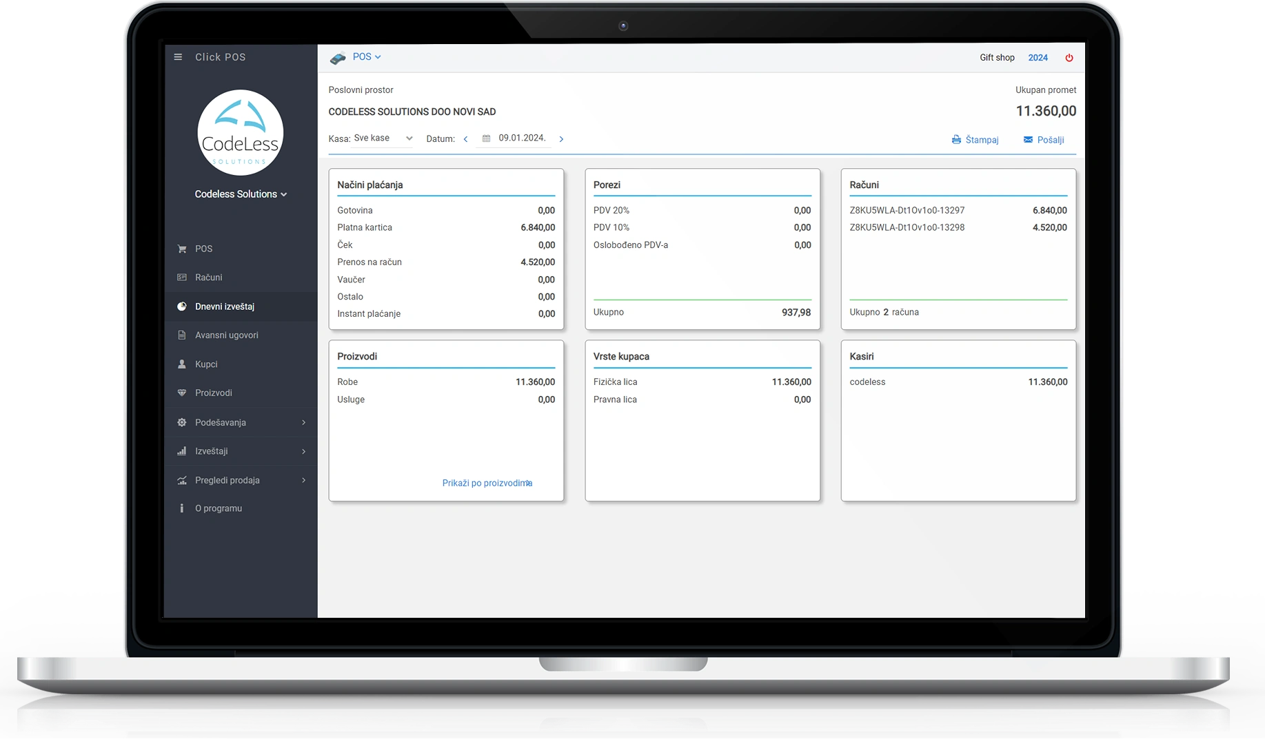The width and height of the screenshot is (1265, 739).
Task: Select Dnevni izveštaj in sidebar
Action: (241, 306)
